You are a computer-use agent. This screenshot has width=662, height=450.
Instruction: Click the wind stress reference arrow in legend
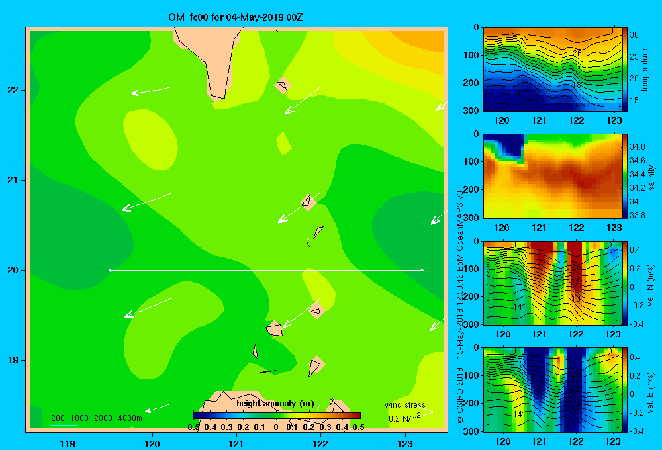[x=407, y=412]
